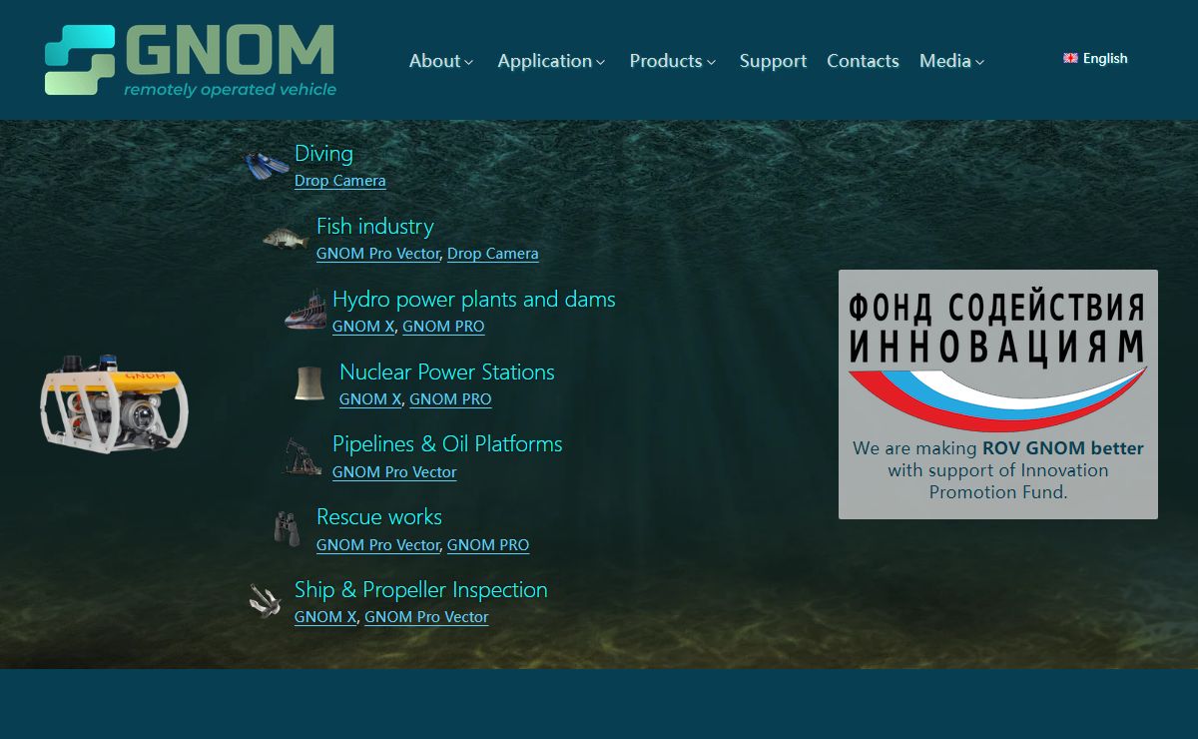This screenshot has height=739, width=1198.
Task: Click the GNOM logo in the header
Action: [191, 61]
